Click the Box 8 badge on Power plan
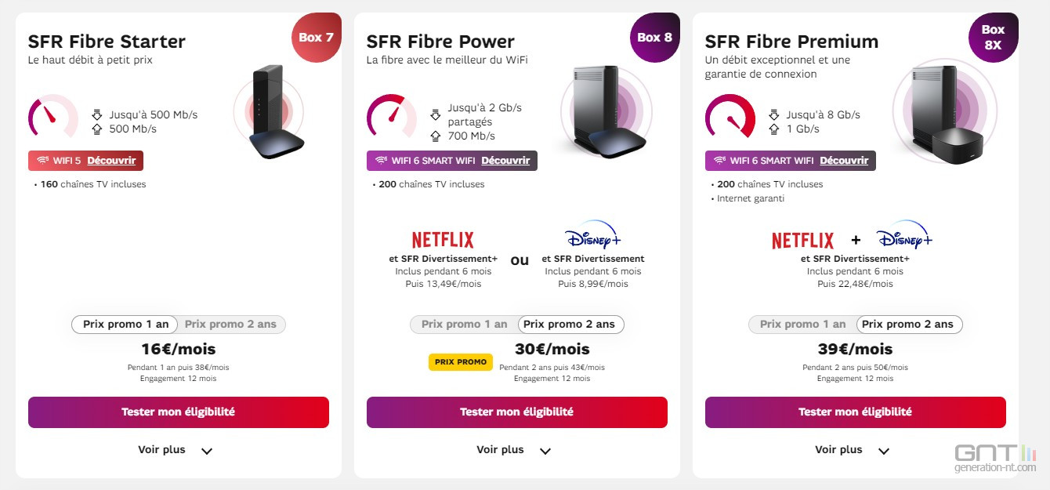Viewport: 1050px width, 490px height. tap(655, 35)
